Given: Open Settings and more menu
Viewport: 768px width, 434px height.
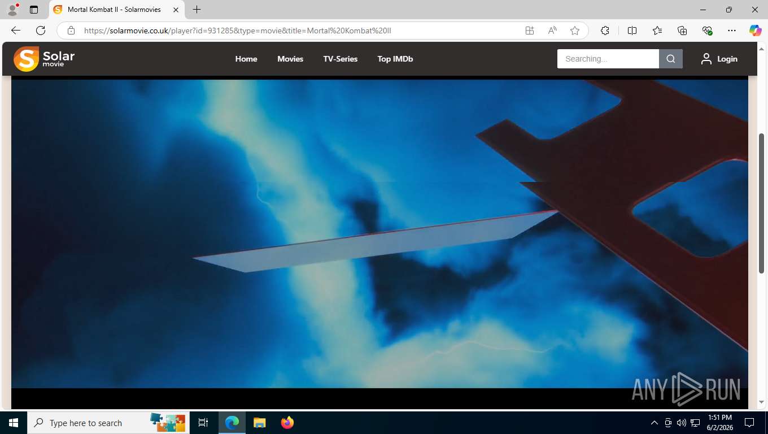Looking at the screenshot, I should [x=732, y=31].
